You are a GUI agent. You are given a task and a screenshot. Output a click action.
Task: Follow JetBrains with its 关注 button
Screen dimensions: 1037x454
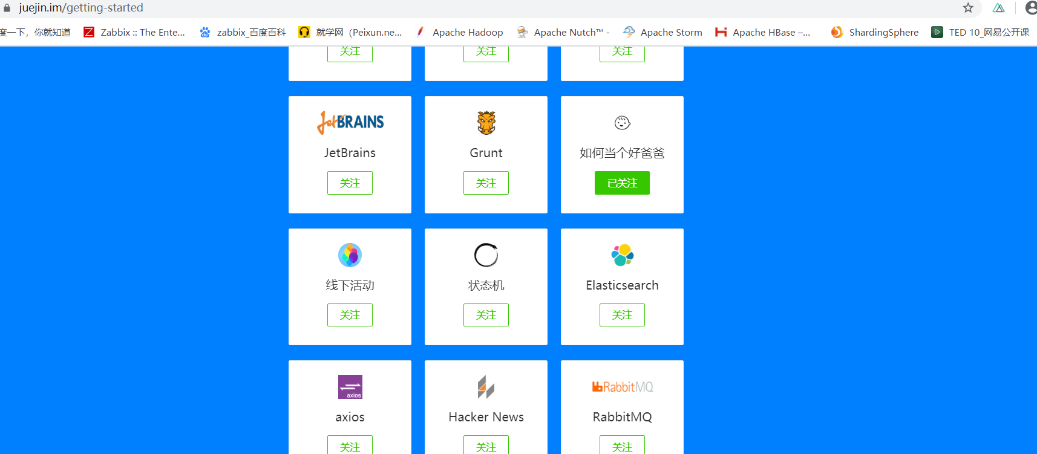(350, 183)
